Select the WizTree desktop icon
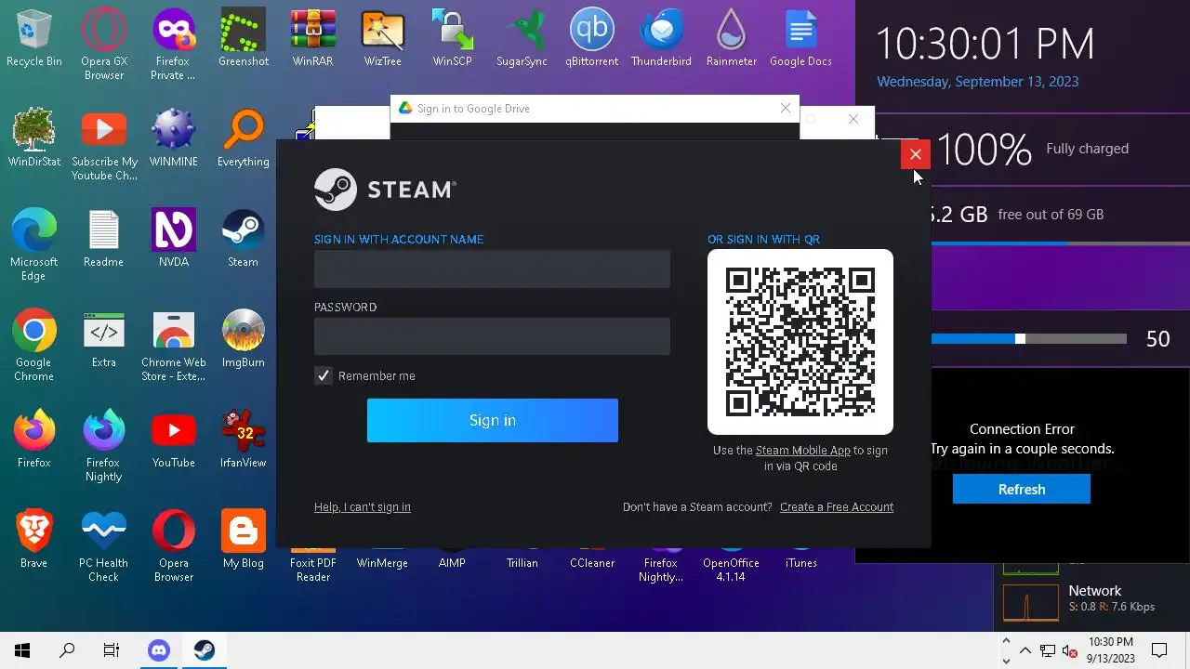 [x=382, y=39]
